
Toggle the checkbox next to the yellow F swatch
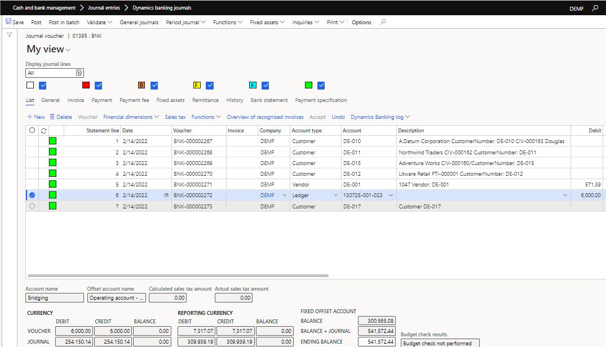click(x=210, y=86)
